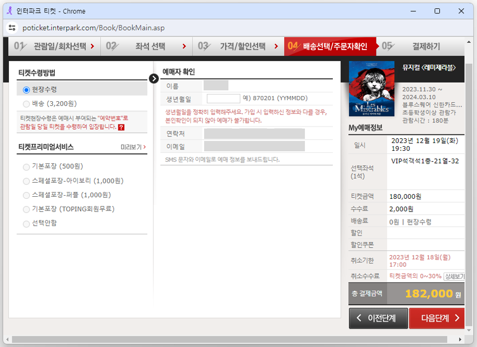Click the site info icon in the address bar
The height and width of the screenshot is (347, 477).
[x=13, y=28]
